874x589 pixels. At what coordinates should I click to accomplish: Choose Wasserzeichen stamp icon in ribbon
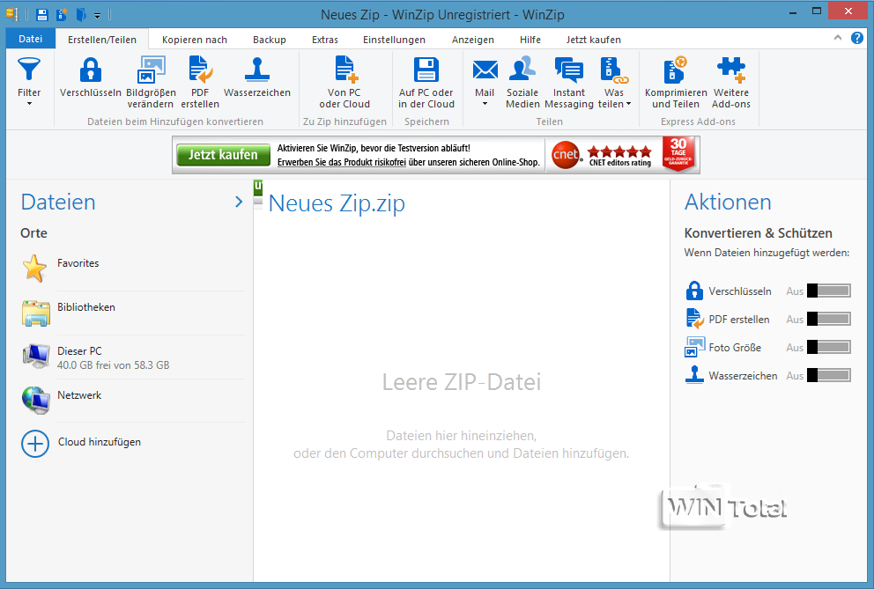click(x=257, y=70)
